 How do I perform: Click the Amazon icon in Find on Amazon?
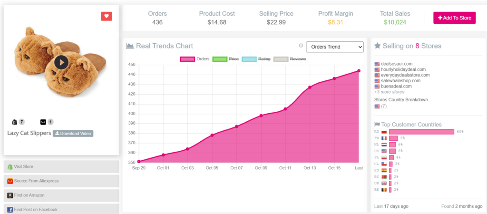(10, 195)
